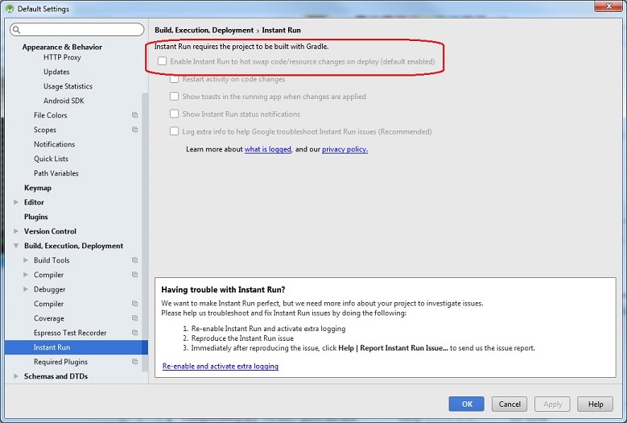
Task: Click the search magnifier icon in settings
Action: (x=16, y=30)
